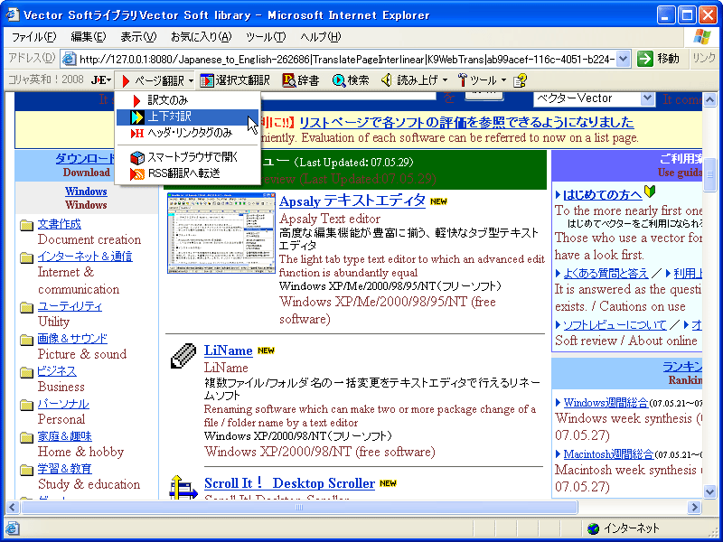723x542 pixels.
Task: Open the 編集(E) menu
Action: pyautogui.click(x=89, y=37)
